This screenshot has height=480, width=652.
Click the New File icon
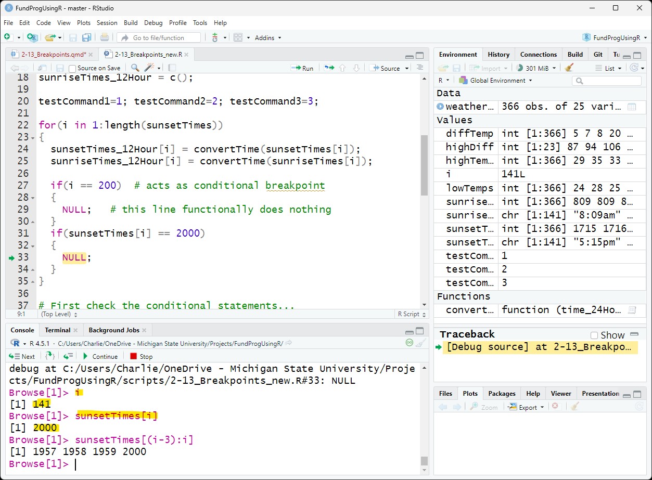pyautogui.click(x=7, y=37)
